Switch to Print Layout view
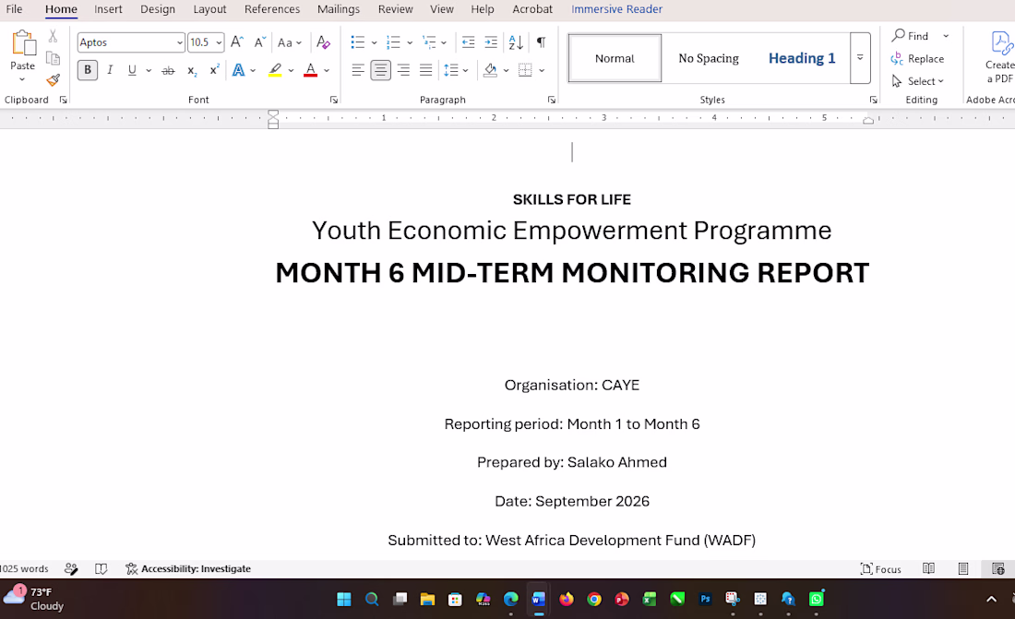The height and width of the screenshot is (619, 1015). 963,568
